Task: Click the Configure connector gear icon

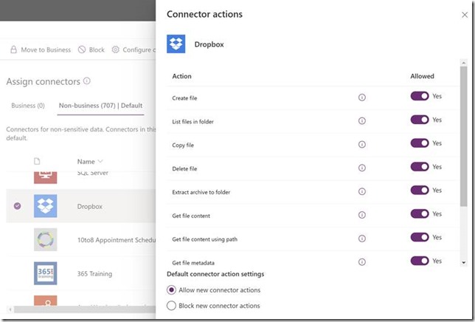Action: 115,49
